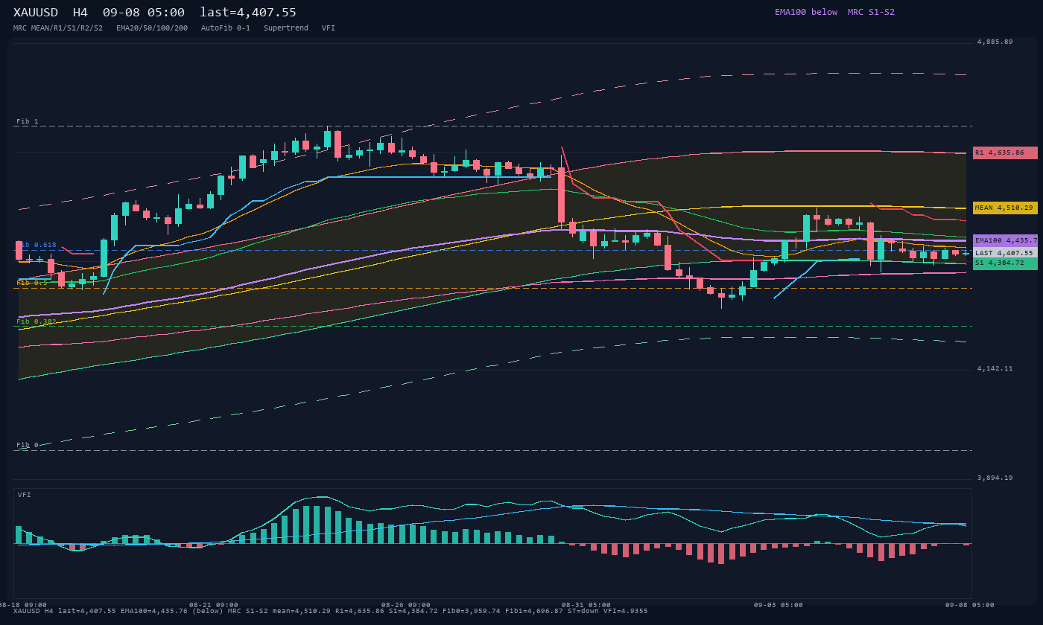Click the 4,142.11 price axis value
Screen dimensions: 1043x625
[995, 368]
